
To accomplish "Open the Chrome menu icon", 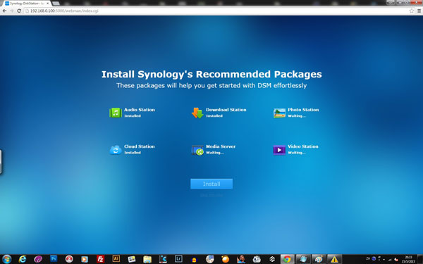I will [x=419, y=11].
